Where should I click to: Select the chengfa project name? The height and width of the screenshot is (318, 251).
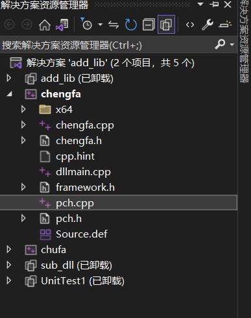[x=61, y=94]
